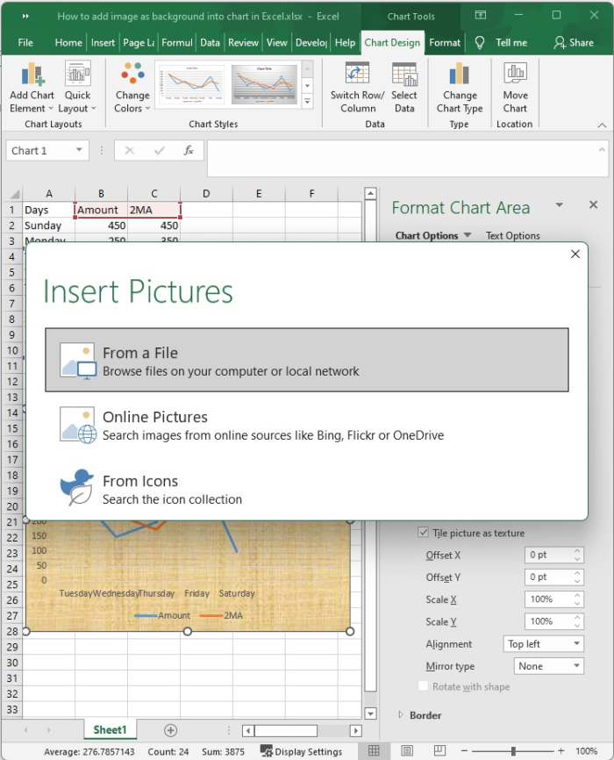Open the File tab

pos(25,43)
